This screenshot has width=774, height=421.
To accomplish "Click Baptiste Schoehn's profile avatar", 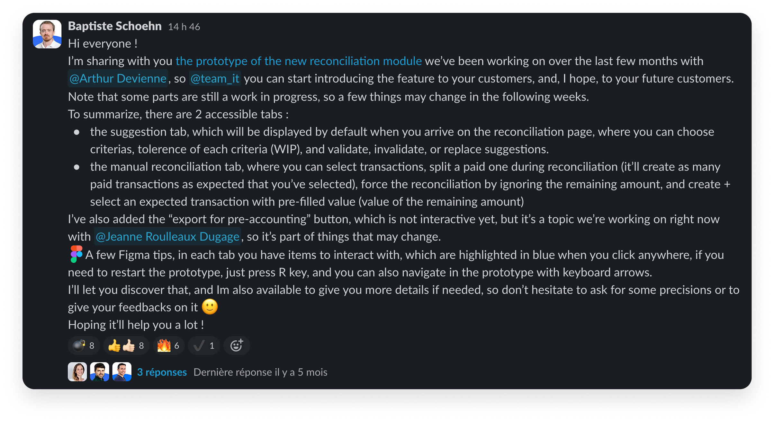I will pos(47,34).
